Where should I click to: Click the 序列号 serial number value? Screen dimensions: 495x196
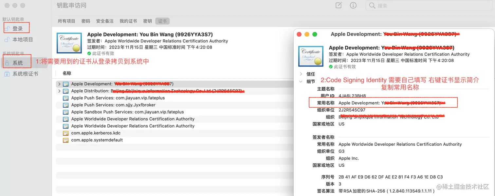391,177
